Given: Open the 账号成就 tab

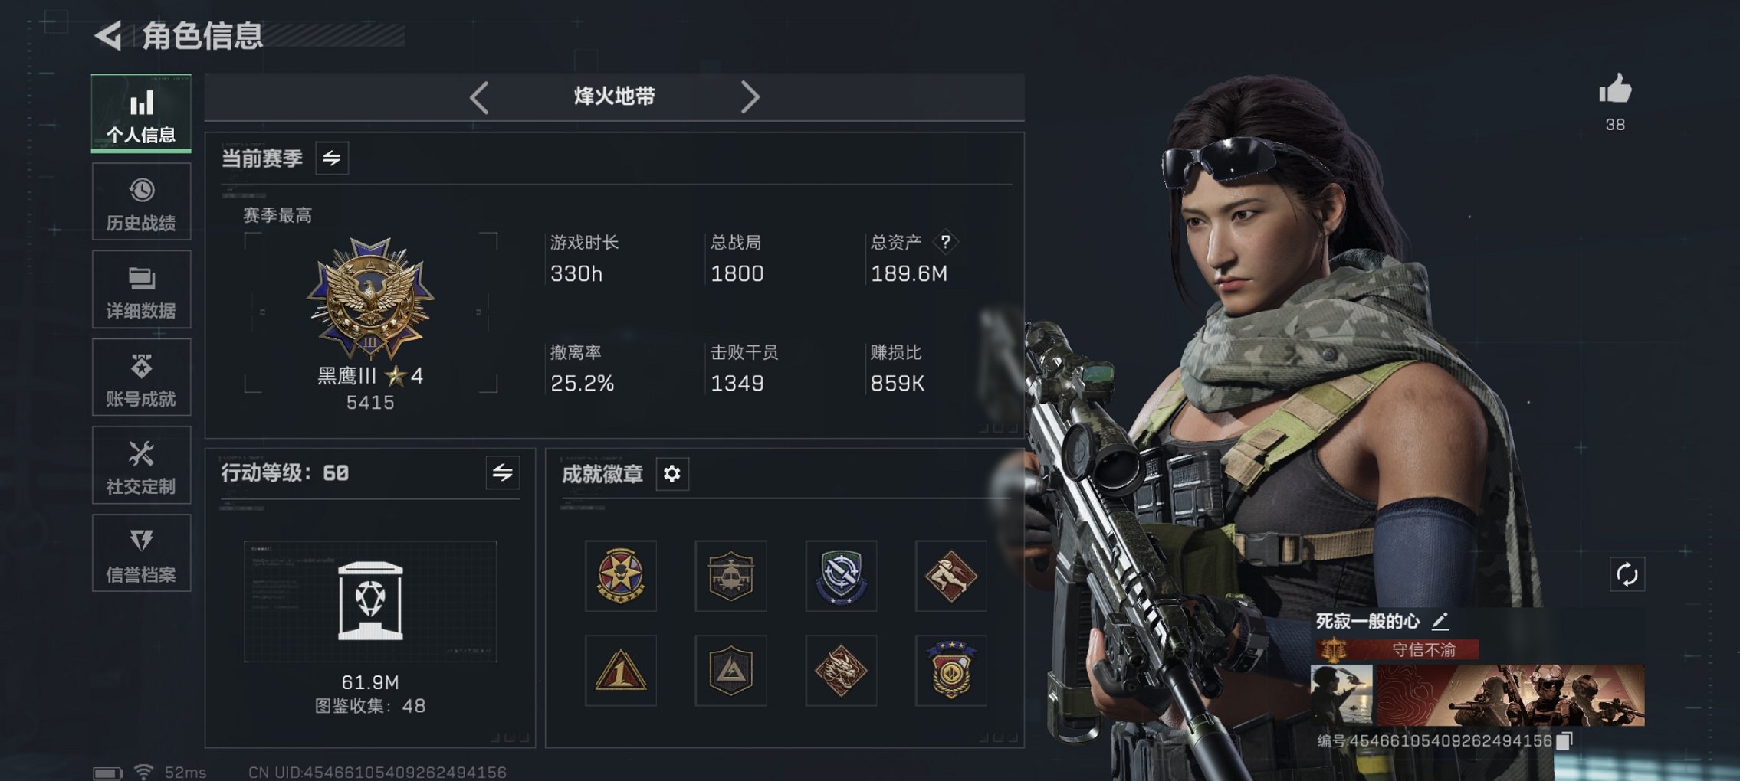Looking at the screenshot, I should tap(142, 377).
